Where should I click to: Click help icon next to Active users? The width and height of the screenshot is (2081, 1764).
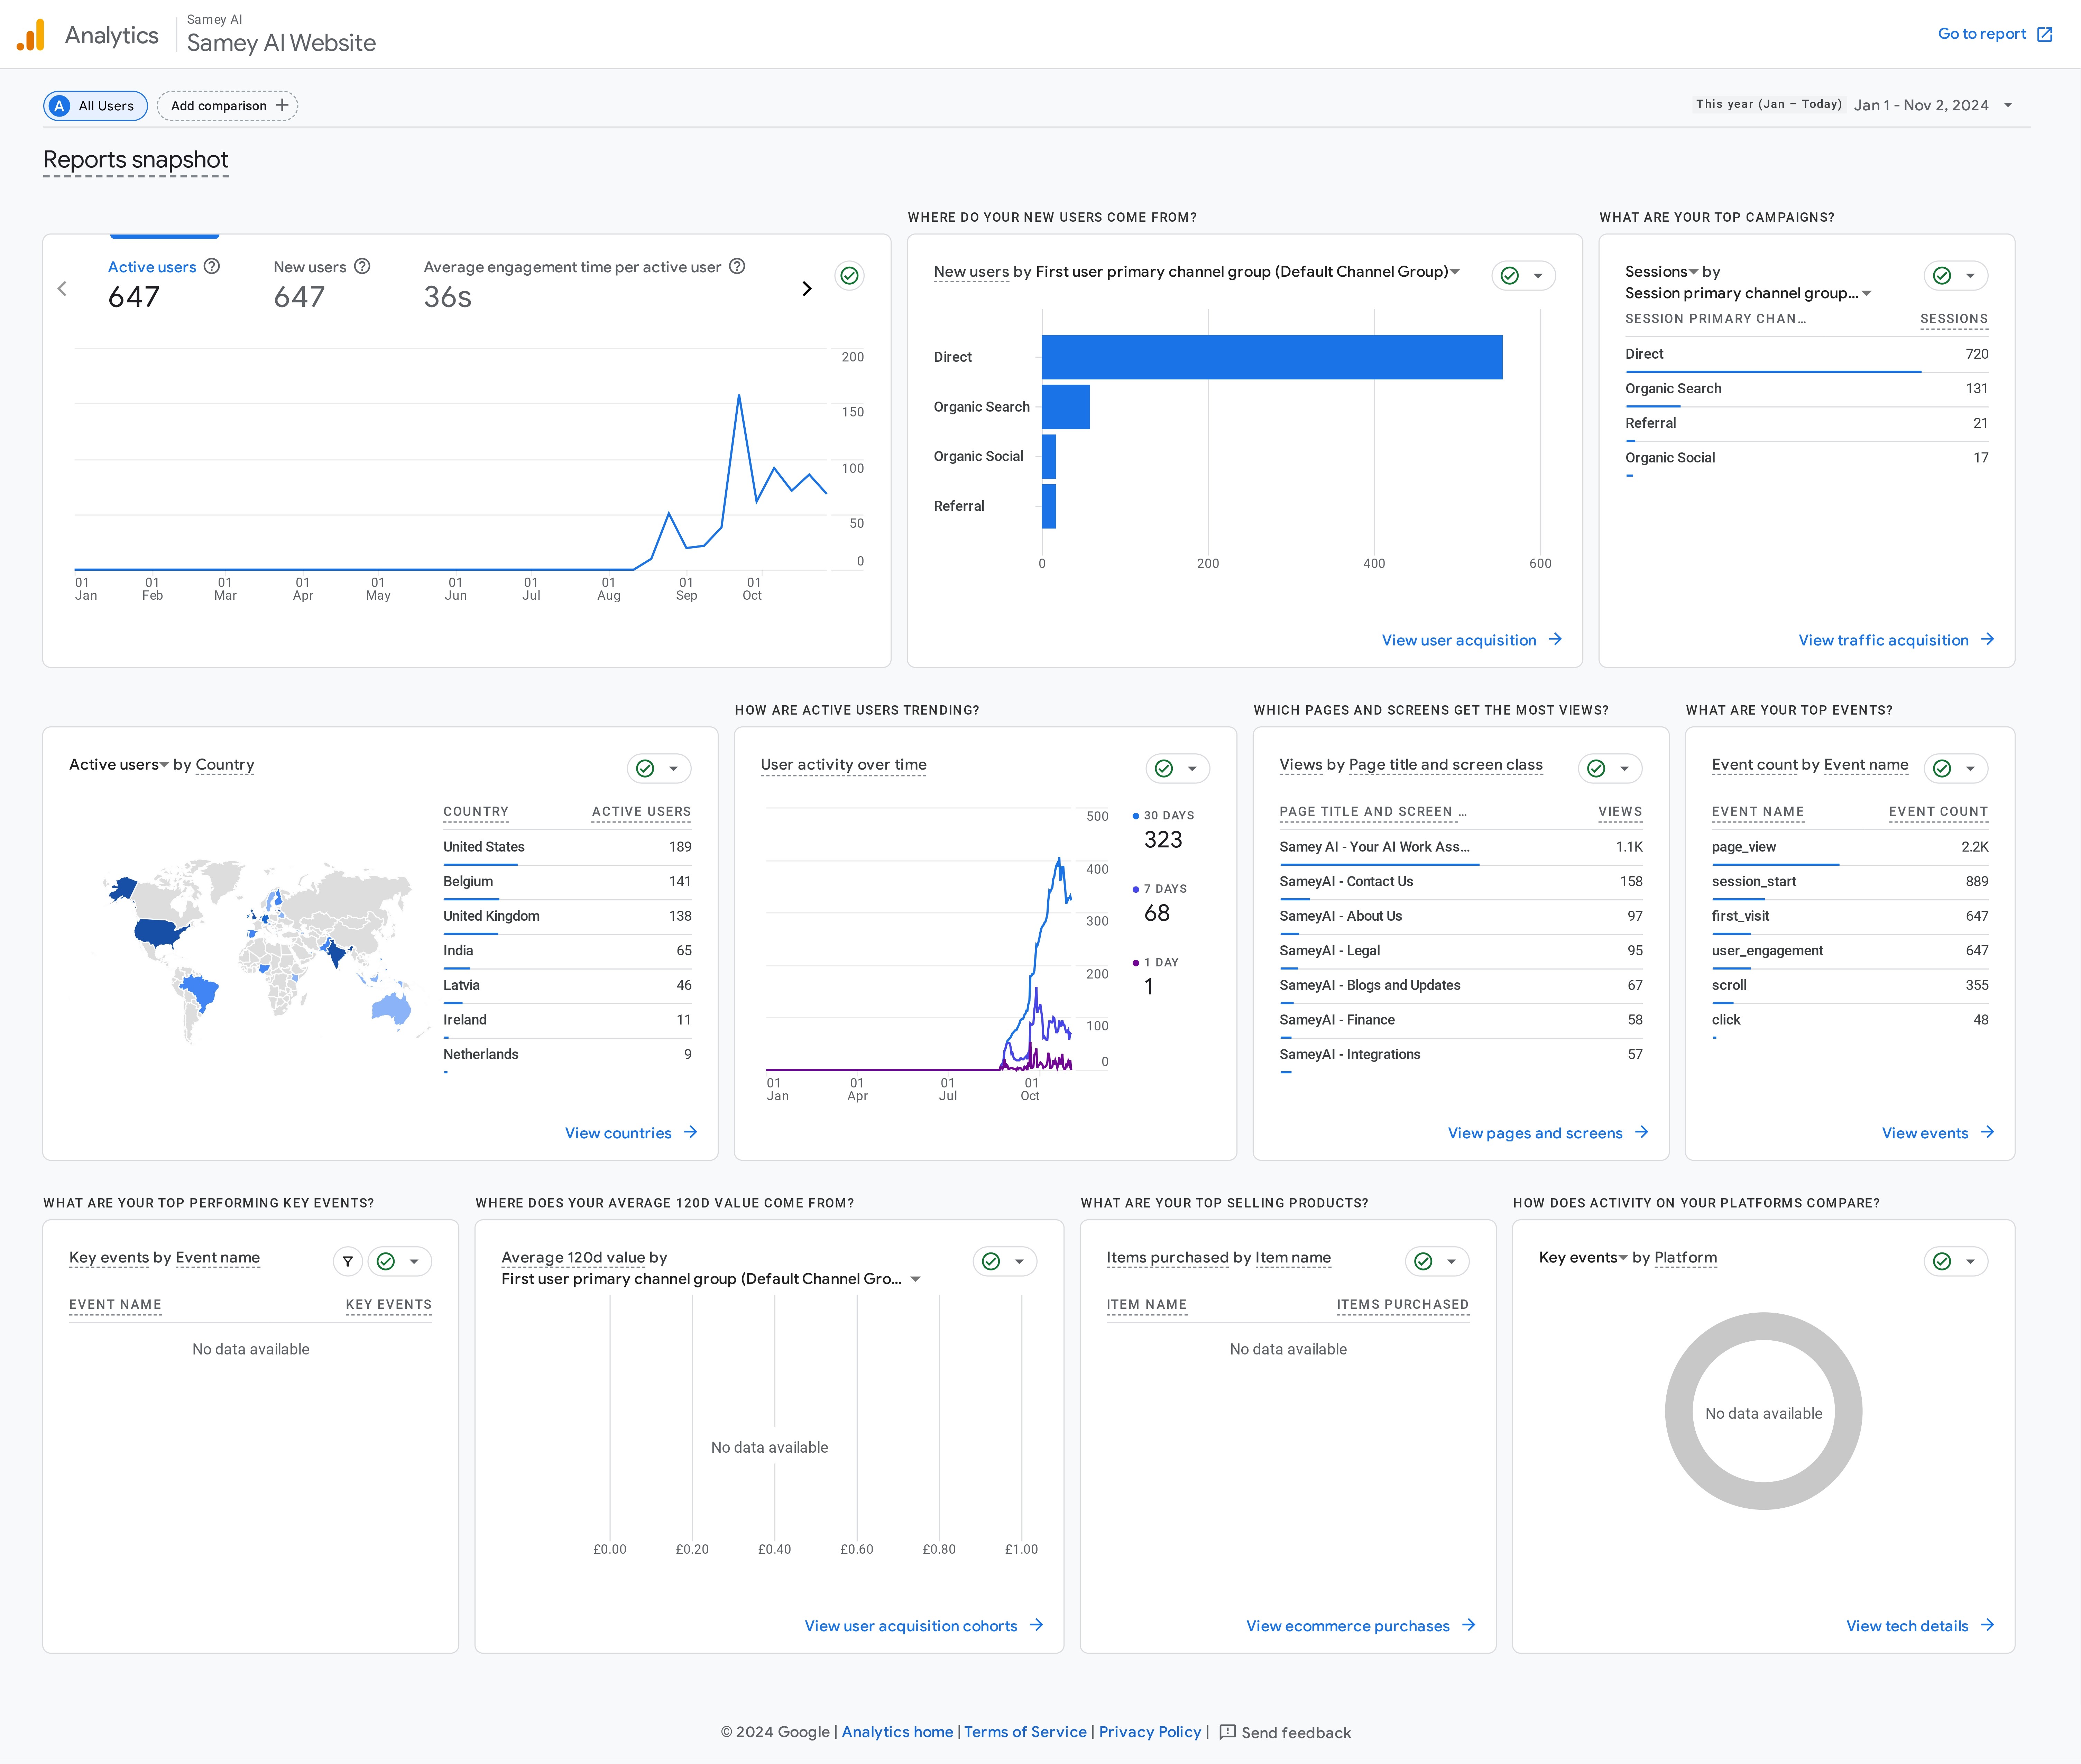click(212, 266)
